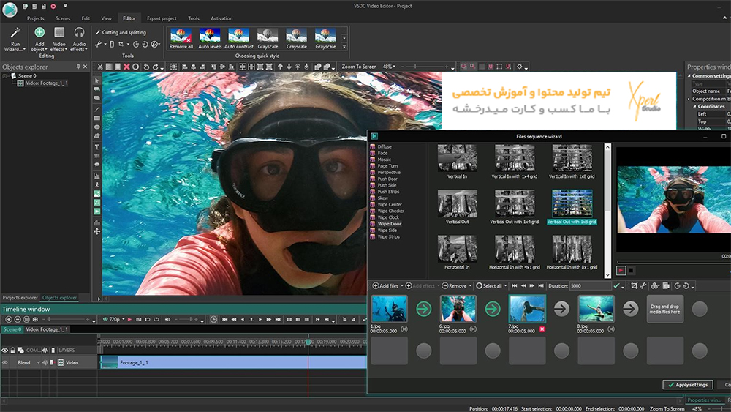
Task: Expand the quick style gallery more arrow
Action: [344, 47]
